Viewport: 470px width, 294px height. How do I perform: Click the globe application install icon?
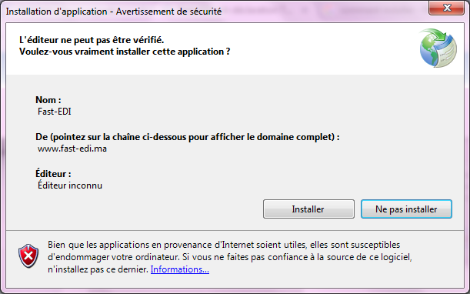pyautogui.click(x=438, y=48)
